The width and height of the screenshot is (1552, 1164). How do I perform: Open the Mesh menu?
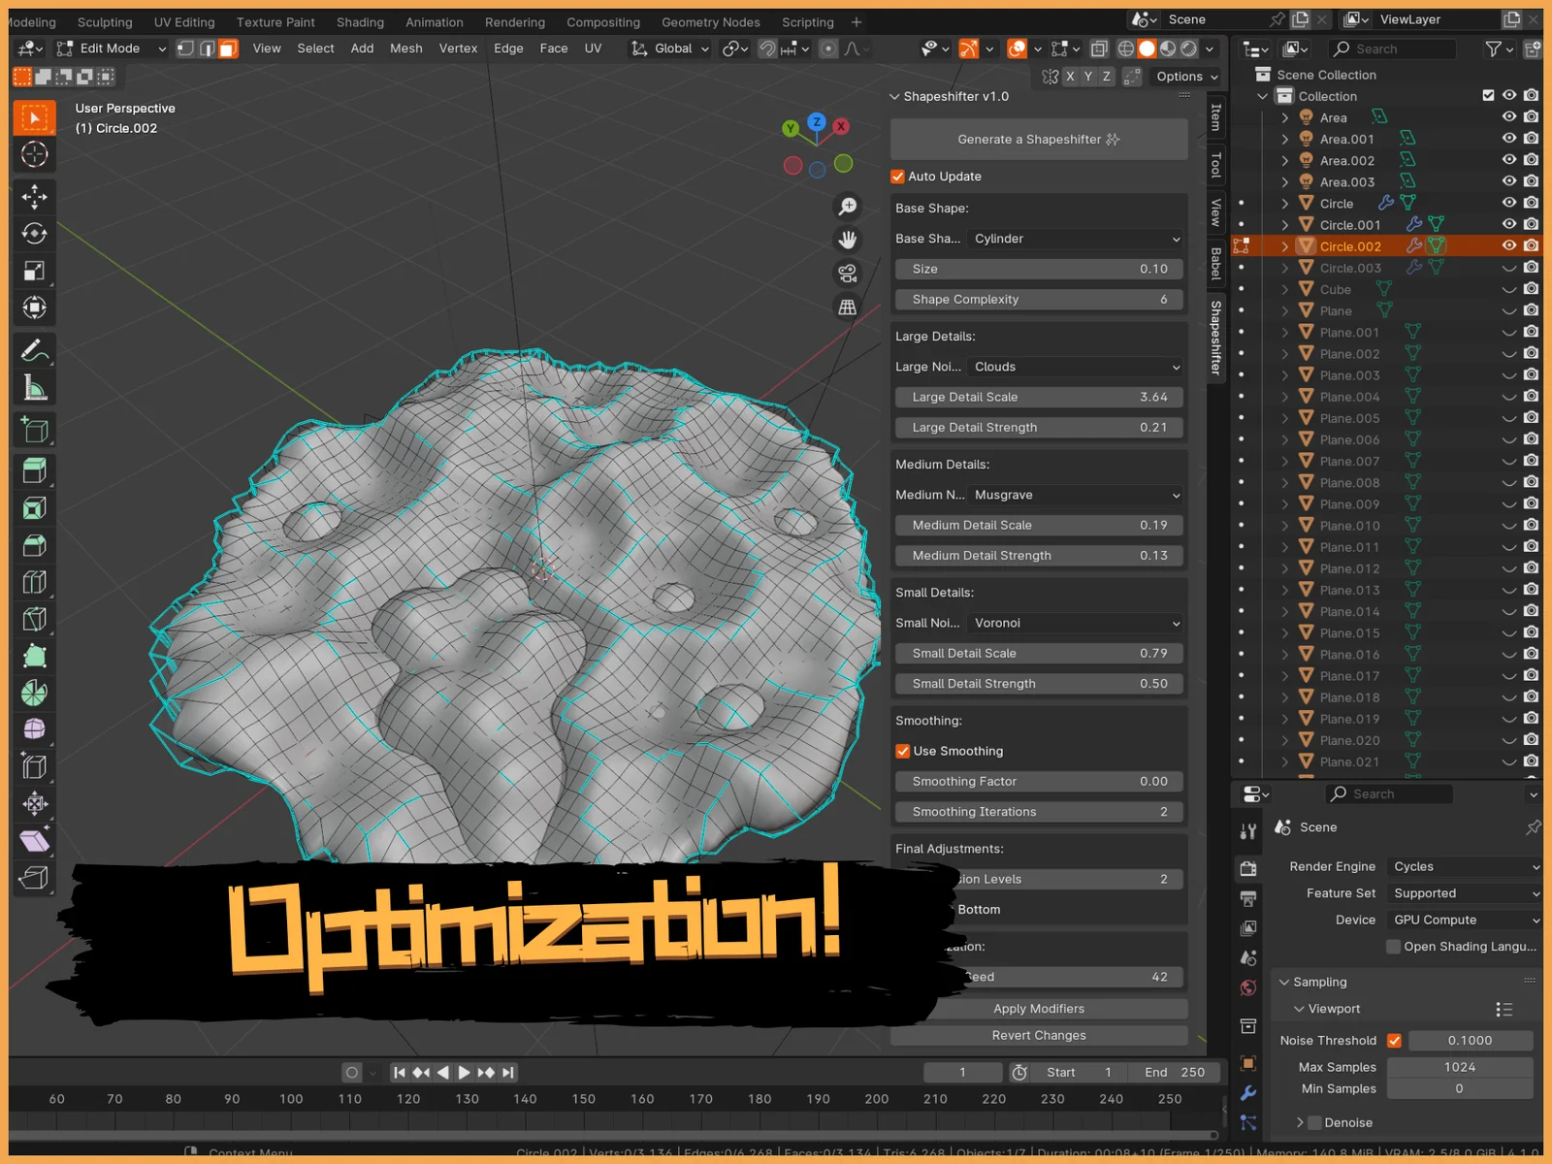tap(406, 48)
